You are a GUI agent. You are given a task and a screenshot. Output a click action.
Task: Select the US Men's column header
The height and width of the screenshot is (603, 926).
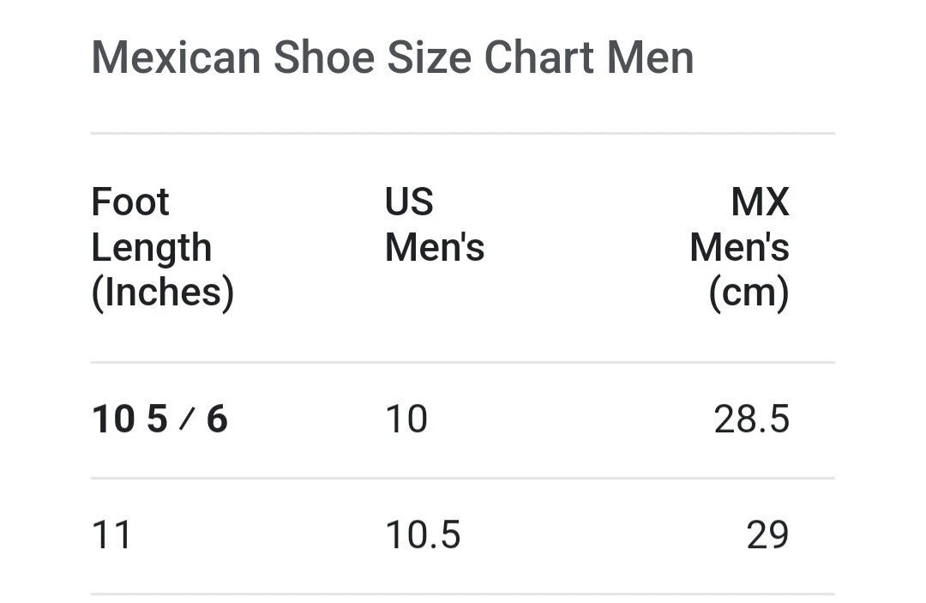pos(435,225)
